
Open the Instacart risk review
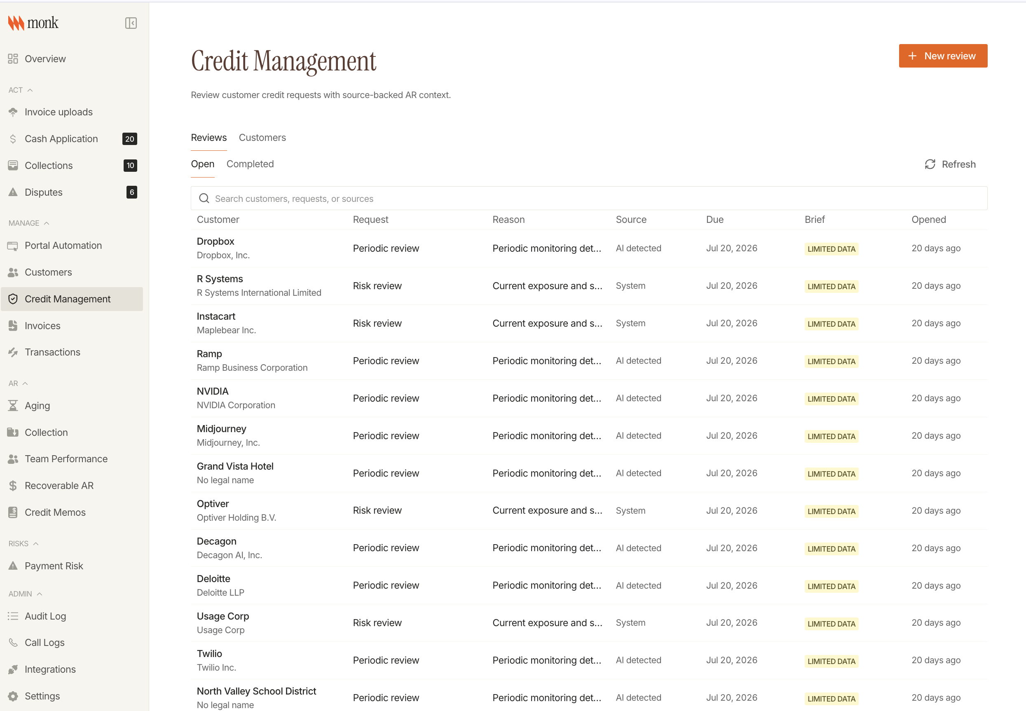(x=589, y=323)
